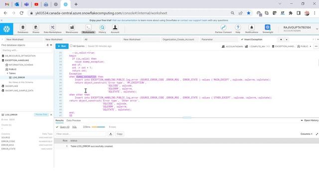This screenshot has height=179, width=319.
Task: Refresh the database objects list
Action: [48, 45]
